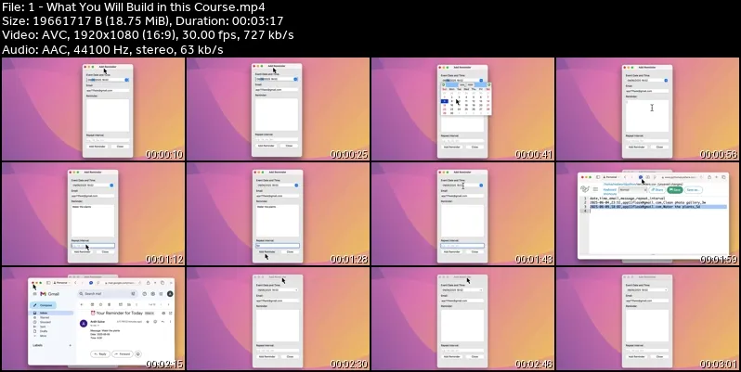The image size is (741, 372).
Task: Open Snoozed folder in the Gmail frame
Action: [x=45, y=322]
